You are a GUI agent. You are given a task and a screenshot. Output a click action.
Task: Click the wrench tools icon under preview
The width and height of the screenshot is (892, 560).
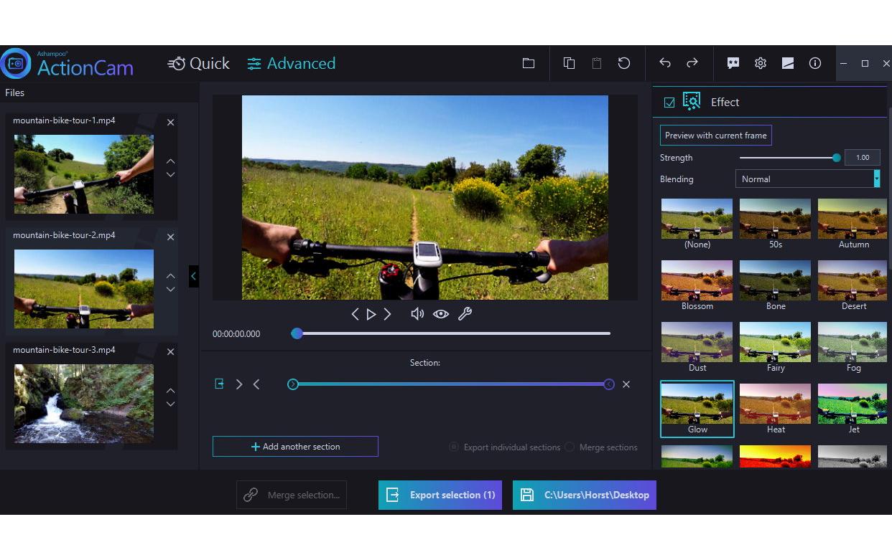(x=465, y=314)
